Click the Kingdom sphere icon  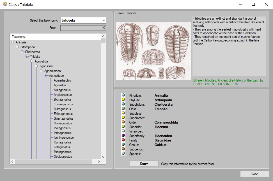click(123, 95)
